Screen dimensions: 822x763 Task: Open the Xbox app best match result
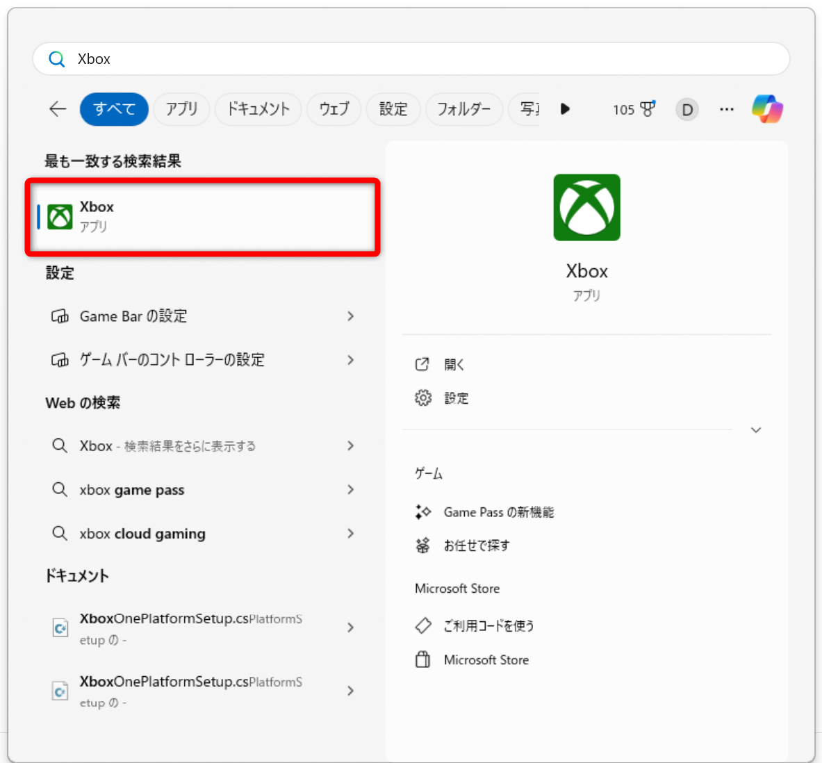[x=202, y=217]
